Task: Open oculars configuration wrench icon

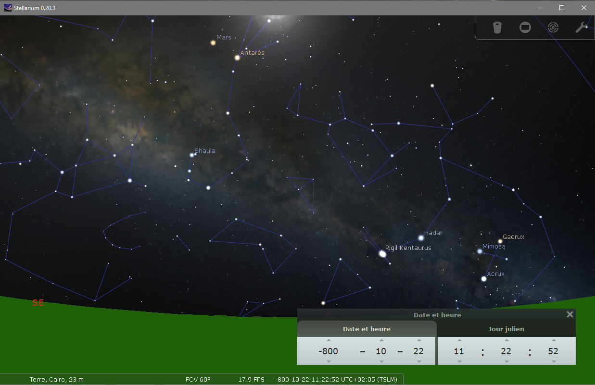Action: [582, 27]
